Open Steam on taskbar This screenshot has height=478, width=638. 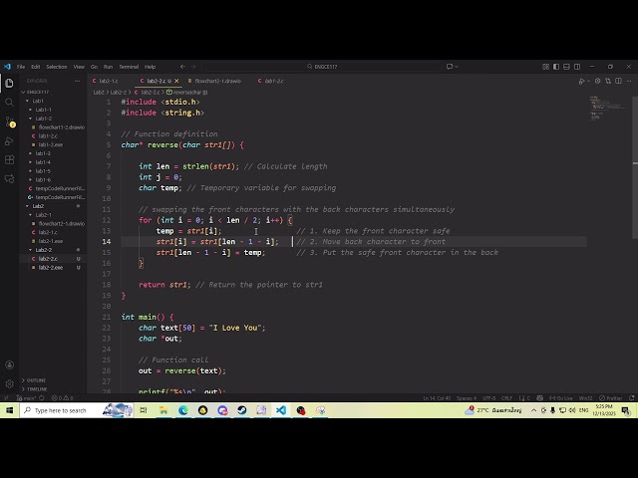click(241, 410)
